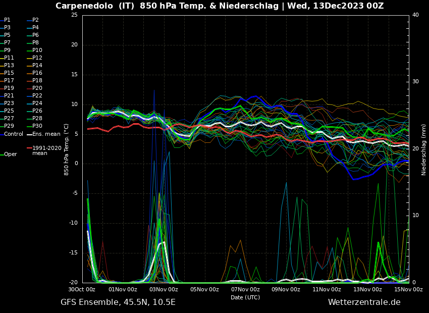The height and width of the screenshot is (313, 429).
Task: Select the 1991-2020 mean legend entry
Action: [x=46, y=150]
